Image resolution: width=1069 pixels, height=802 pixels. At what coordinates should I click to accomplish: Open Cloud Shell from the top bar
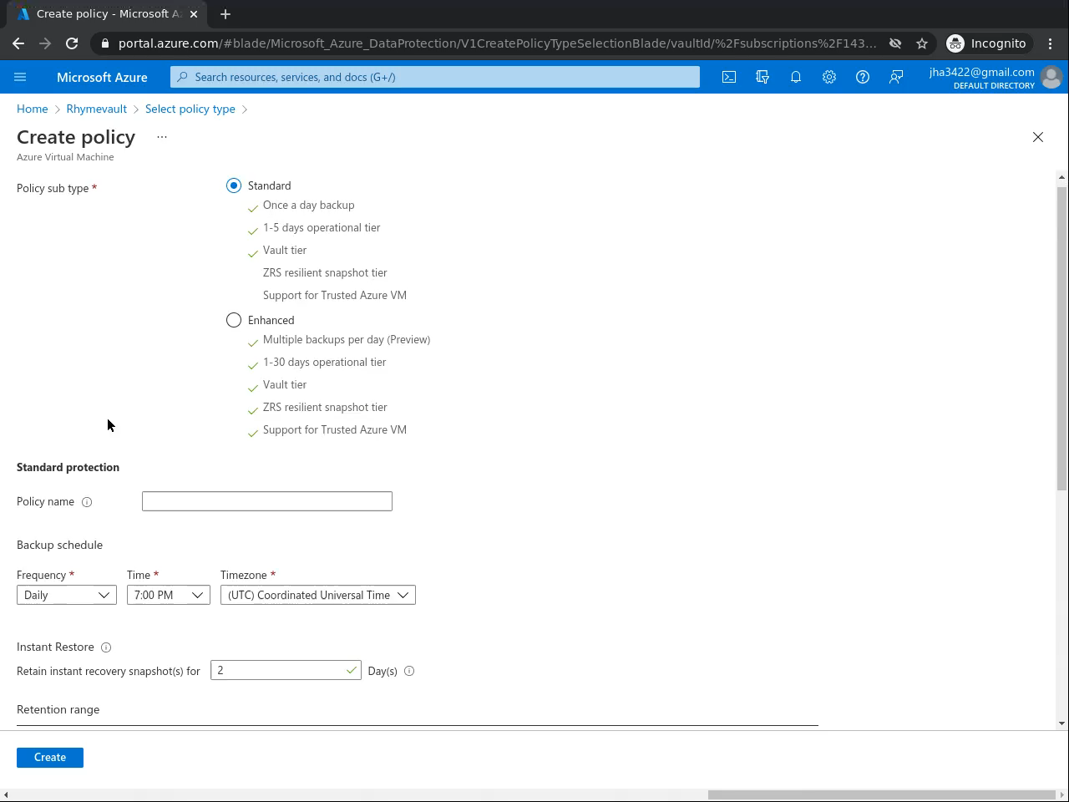click(729, 77)
